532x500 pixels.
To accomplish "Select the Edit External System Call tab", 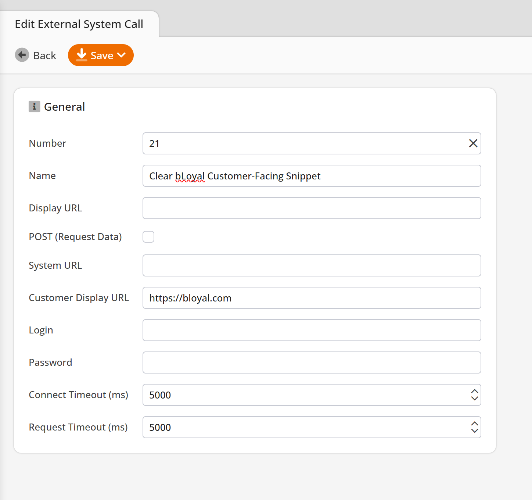I will coord(79,24).
